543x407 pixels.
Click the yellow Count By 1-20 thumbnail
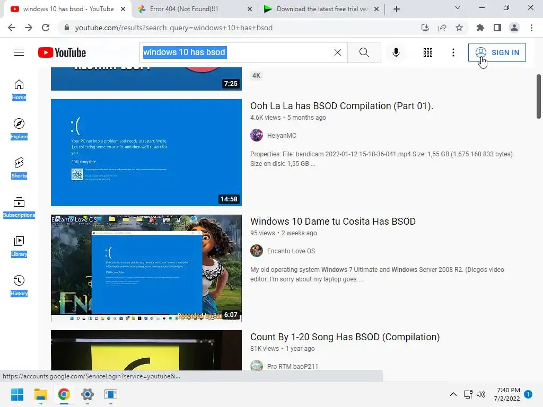[146, 350]
